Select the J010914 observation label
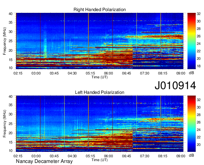 [175, 85]
